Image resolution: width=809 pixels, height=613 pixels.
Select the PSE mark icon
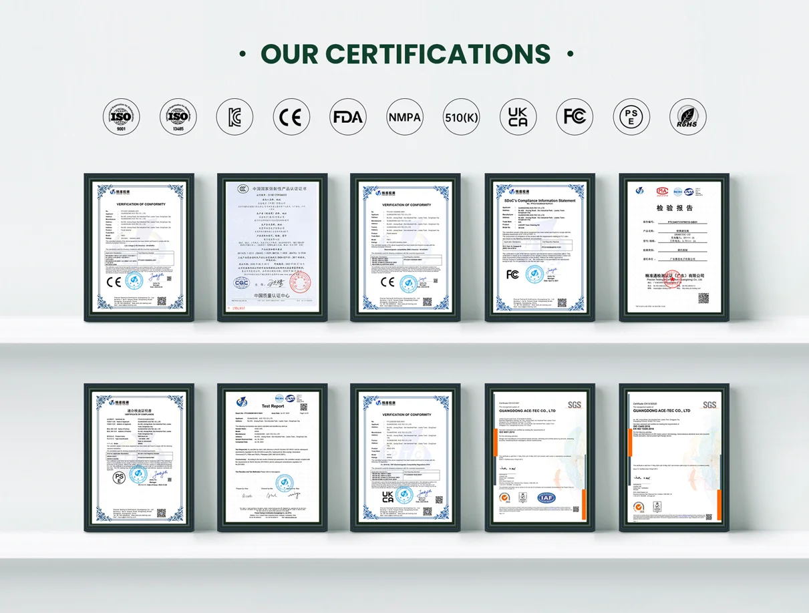click(x=631, y=118)
